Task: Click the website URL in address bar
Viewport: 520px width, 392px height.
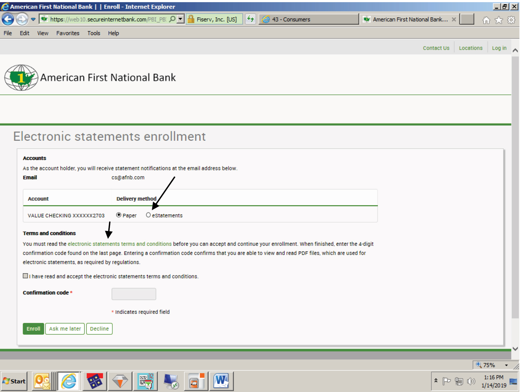Action: click(108, 19)
